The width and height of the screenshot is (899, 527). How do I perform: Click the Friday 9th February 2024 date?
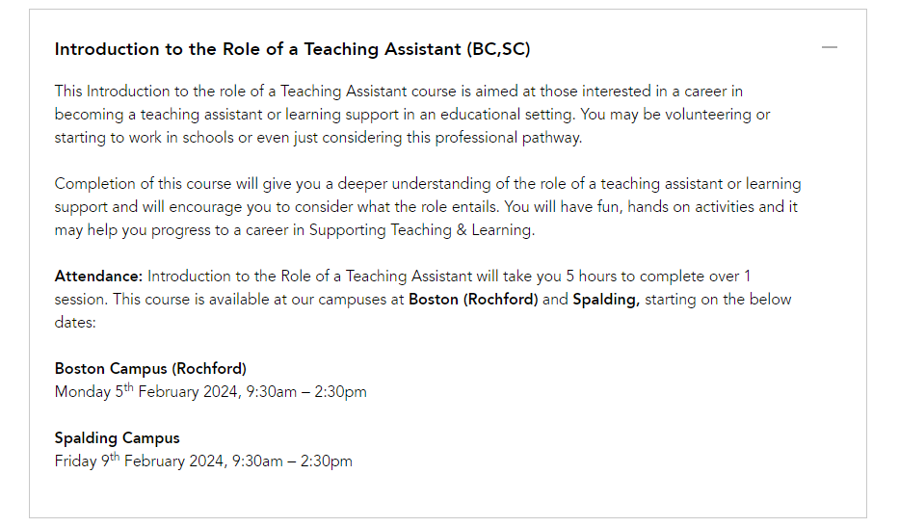140,461
